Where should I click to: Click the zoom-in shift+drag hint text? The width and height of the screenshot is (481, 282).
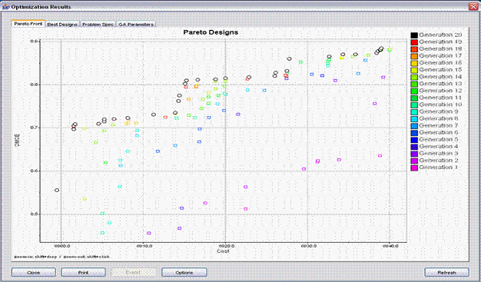(x=61, y=257)
